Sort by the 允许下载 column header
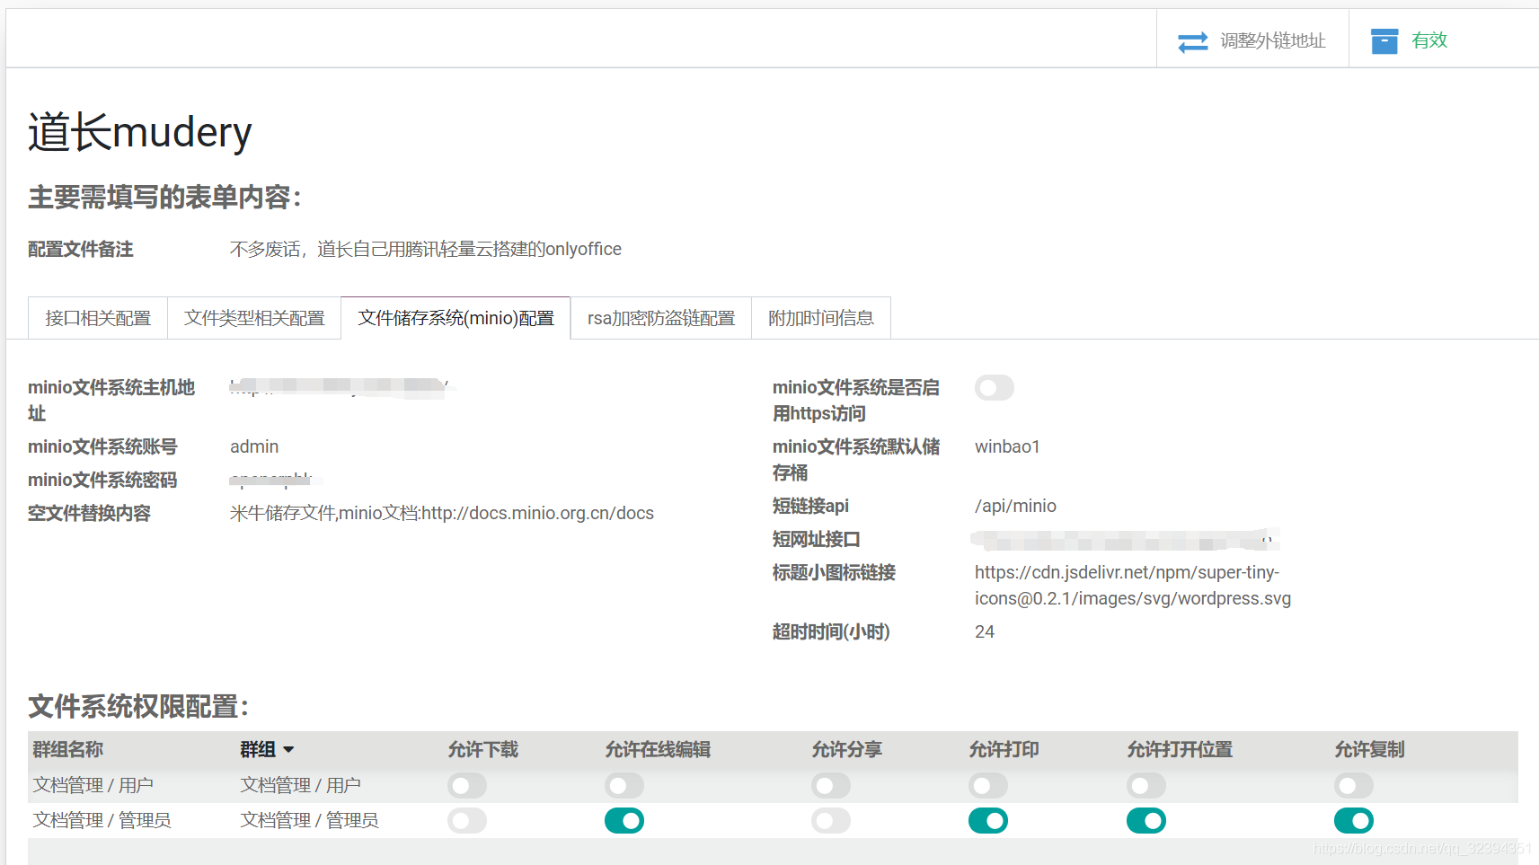 [x=483, y=750]
